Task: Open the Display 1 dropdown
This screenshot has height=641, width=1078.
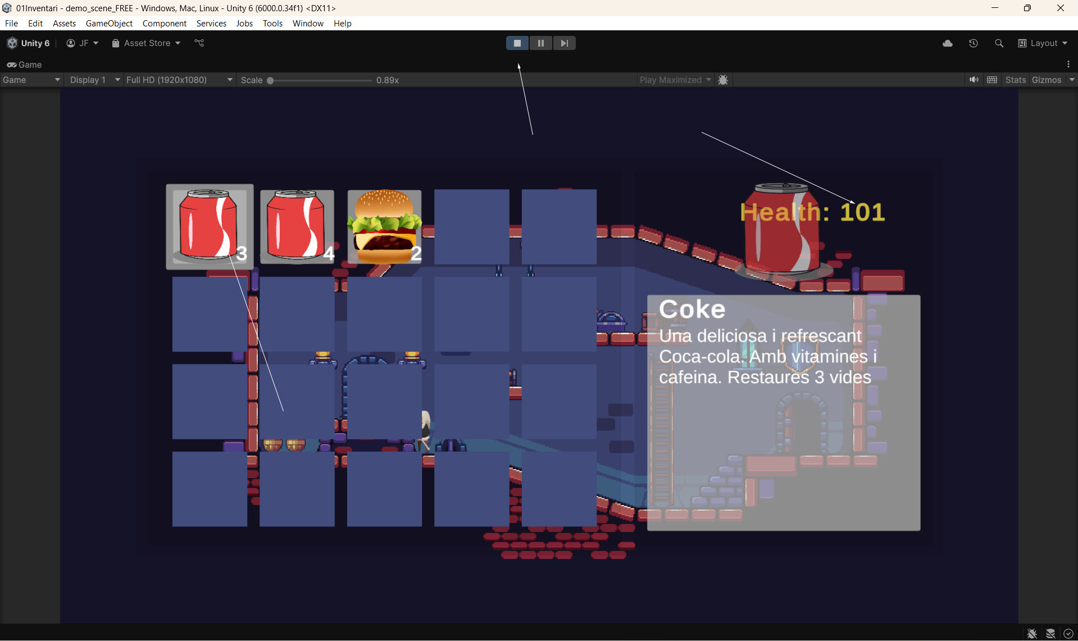Action: (94, 80)
